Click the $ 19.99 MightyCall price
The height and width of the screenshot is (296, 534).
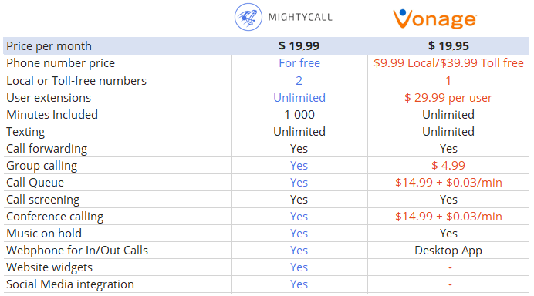coord(299,46)
